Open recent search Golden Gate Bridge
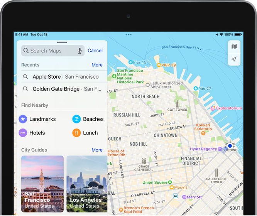 (x=64, y=89)
